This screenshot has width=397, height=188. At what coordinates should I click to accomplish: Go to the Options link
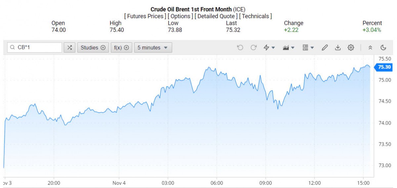[x=180, y=16]
